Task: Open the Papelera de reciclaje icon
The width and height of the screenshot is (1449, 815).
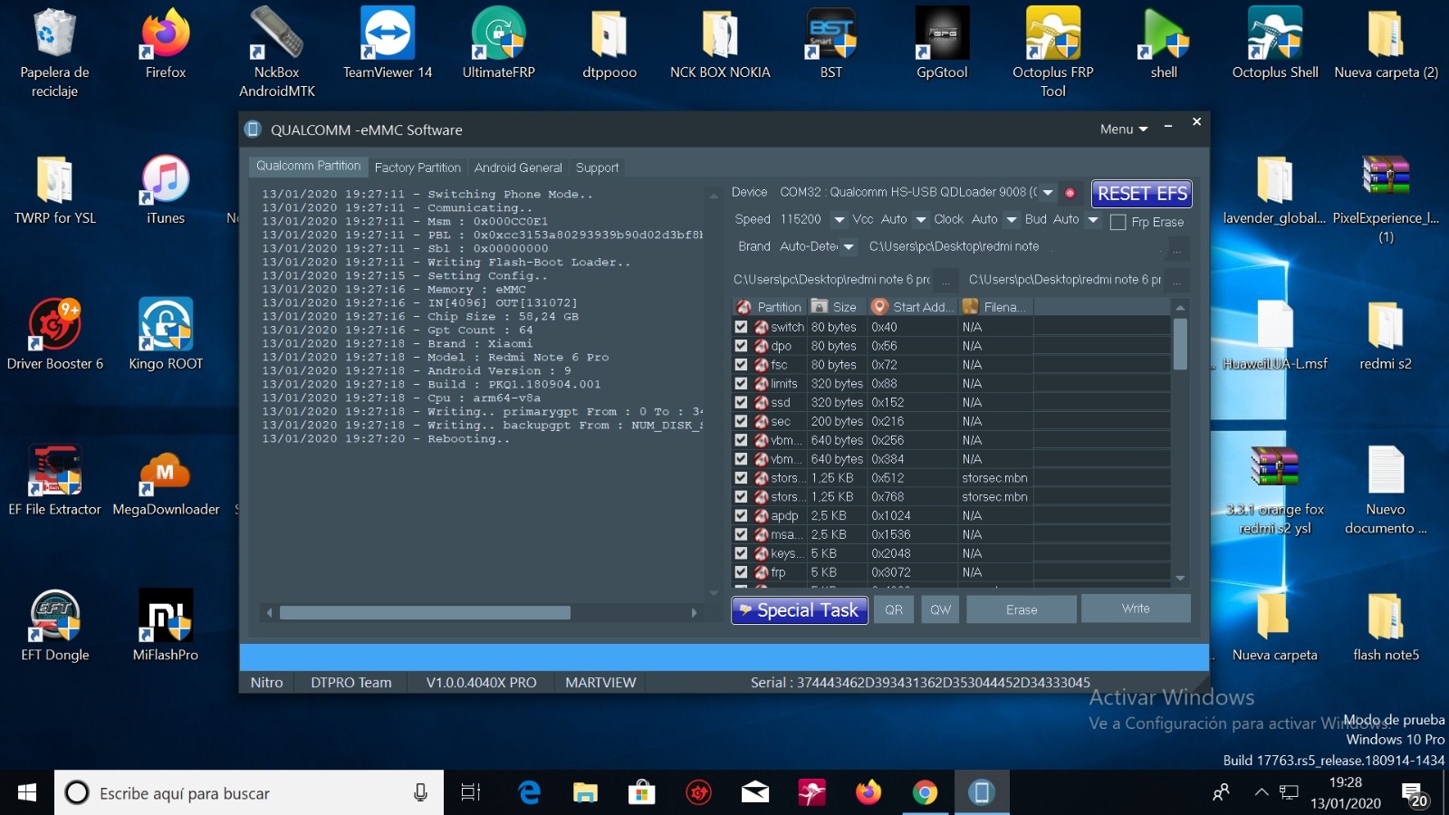Action: (54, 53)
